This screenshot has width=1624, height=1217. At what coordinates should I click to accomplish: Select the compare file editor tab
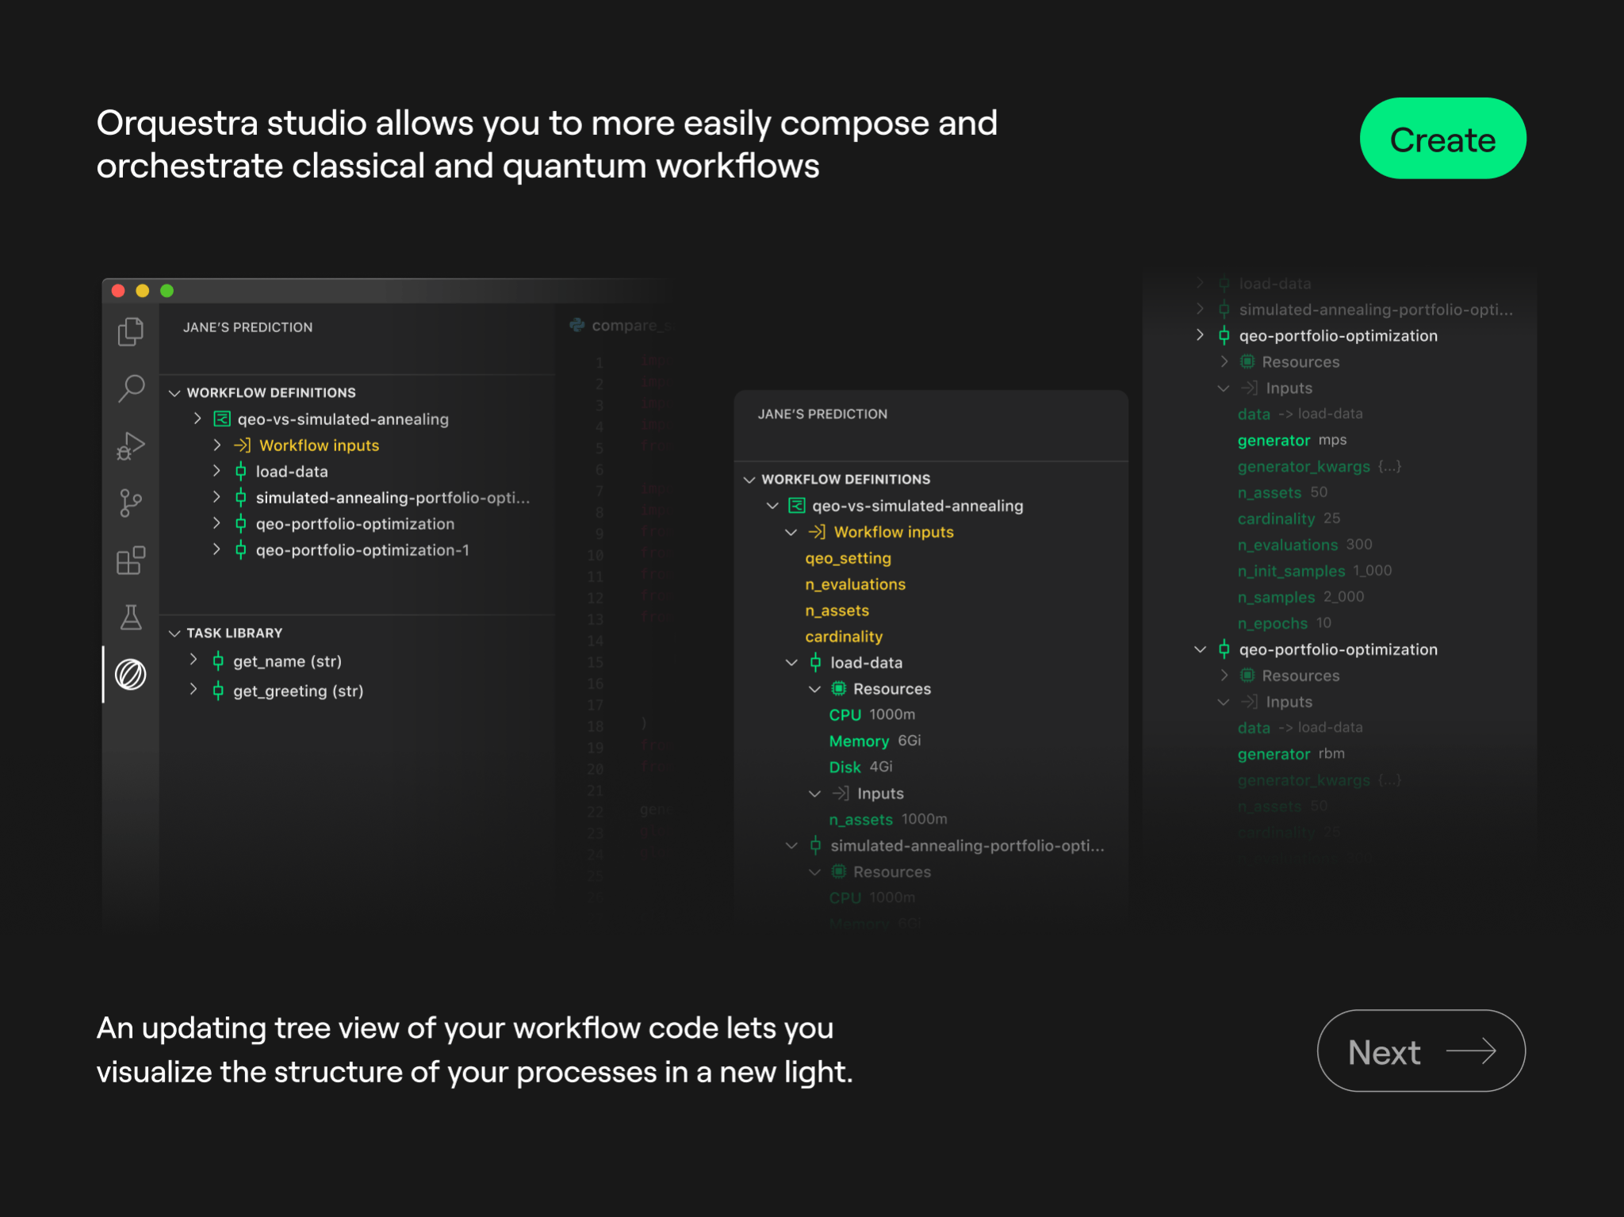[621, 325]
